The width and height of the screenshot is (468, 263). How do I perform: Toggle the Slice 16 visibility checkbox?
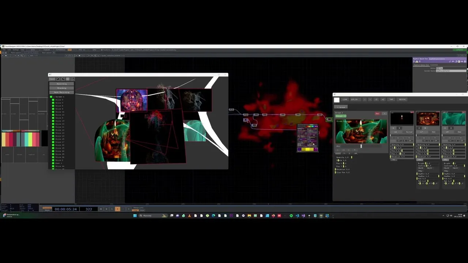[x=53, y=112]
